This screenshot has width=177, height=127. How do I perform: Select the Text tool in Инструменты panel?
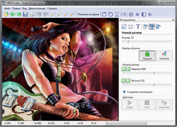[138, 27]
